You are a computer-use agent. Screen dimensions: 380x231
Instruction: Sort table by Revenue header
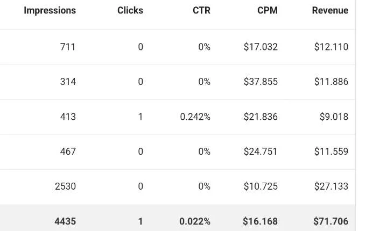click(330, 10)
